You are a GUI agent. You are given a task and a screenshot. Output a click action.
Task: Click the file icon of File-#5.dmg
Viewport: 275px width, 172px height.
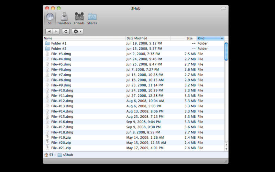coord(47,64)
